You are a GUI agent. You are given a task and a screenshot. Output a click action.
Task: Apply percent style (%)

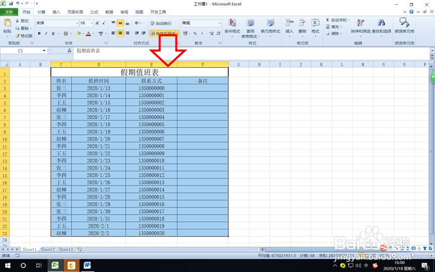(195, 33)
